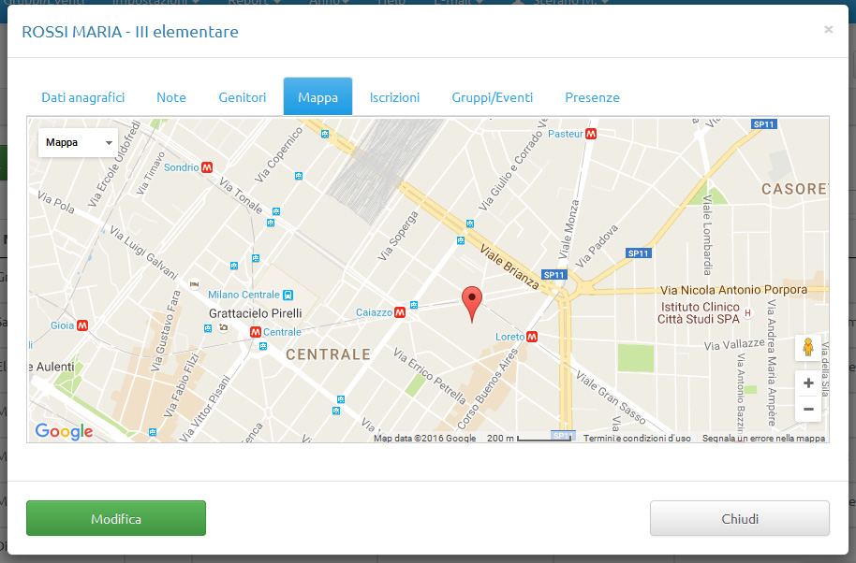This screenshot has height=563, width=856.
Task: Click the SP11 shield in map's top-right corner
Action: coord(763,124)
